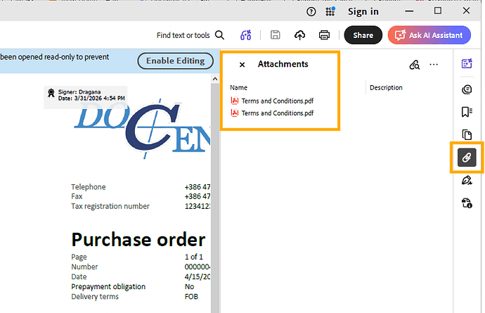Click the Tax registration number label

(110, 206)
